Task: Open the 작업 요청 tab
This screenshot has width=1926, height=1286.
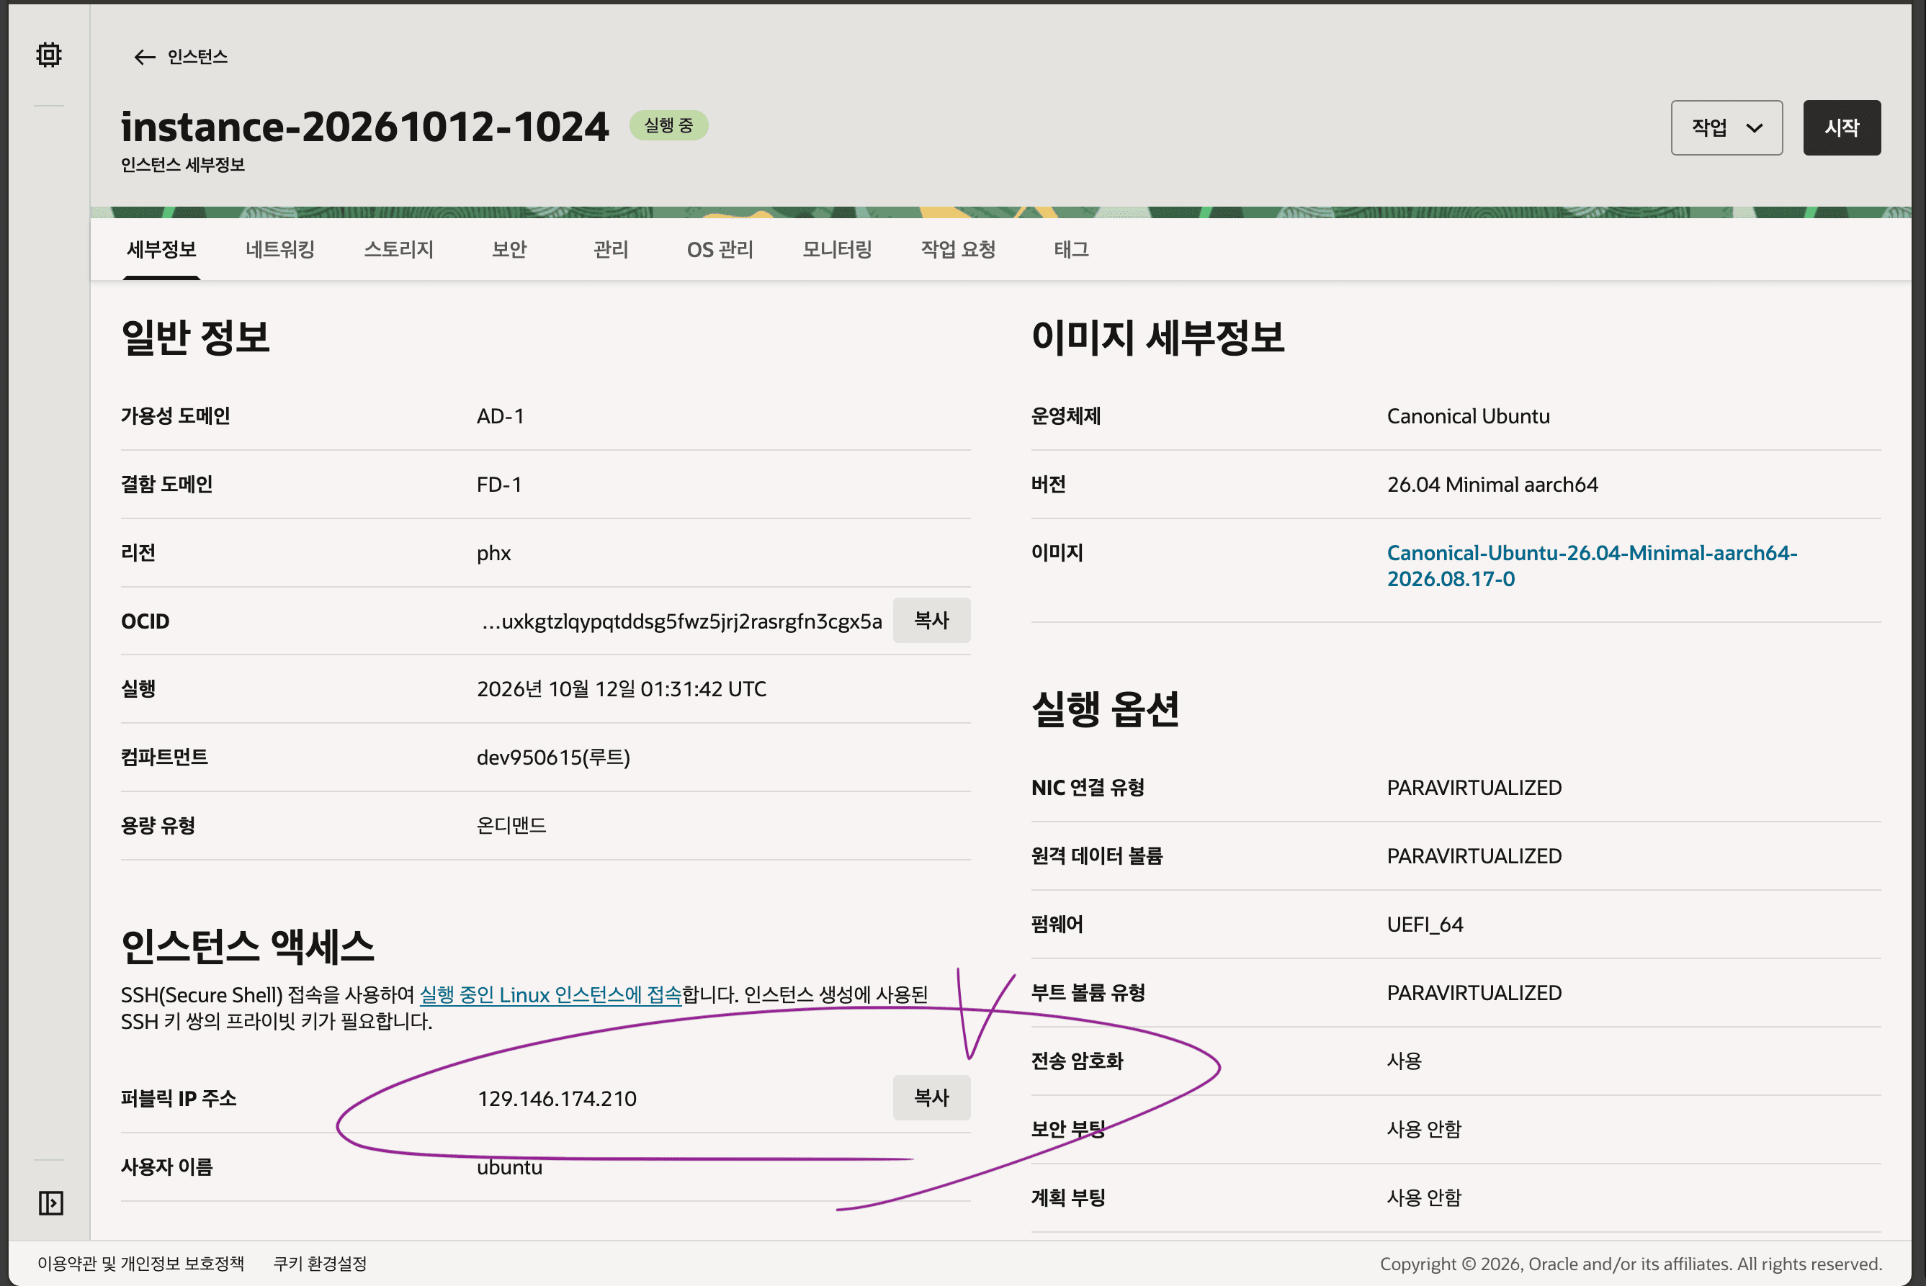Action: pos(958,249)
